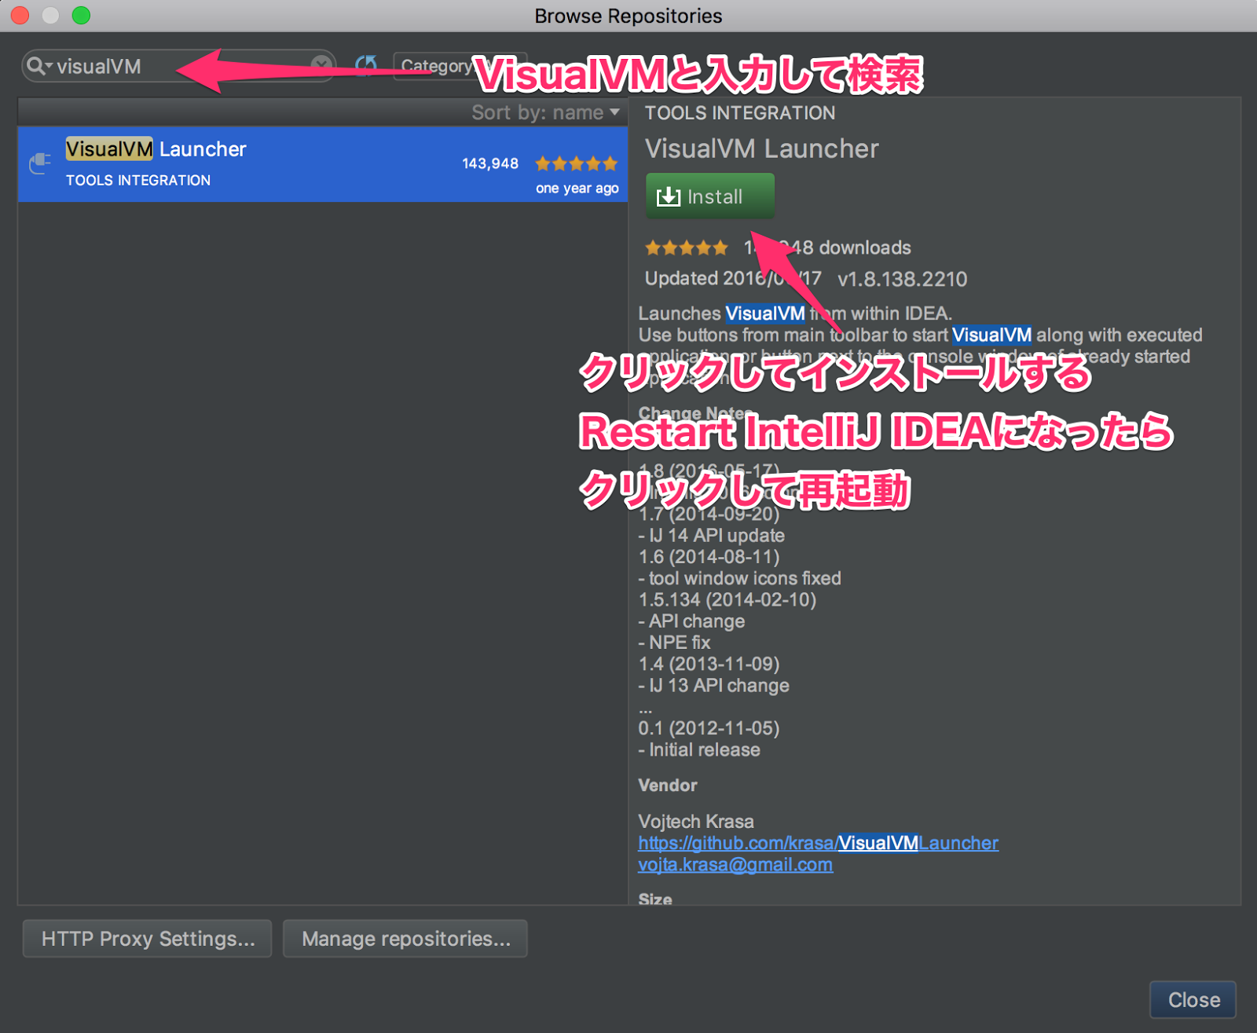Clear the visualVM search query

(x=321, y=66)
